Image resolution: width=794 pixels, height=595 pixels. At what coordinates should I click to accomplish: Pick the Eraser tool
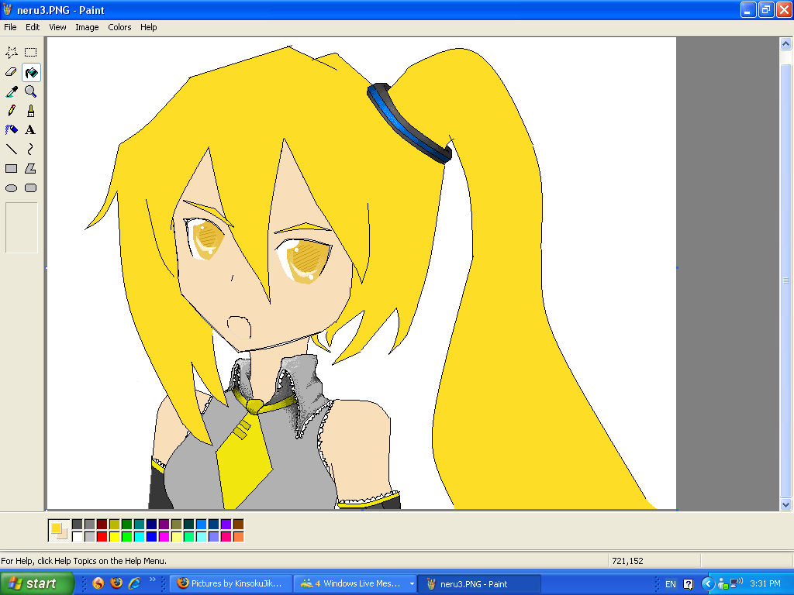click(x=12, y=72)
